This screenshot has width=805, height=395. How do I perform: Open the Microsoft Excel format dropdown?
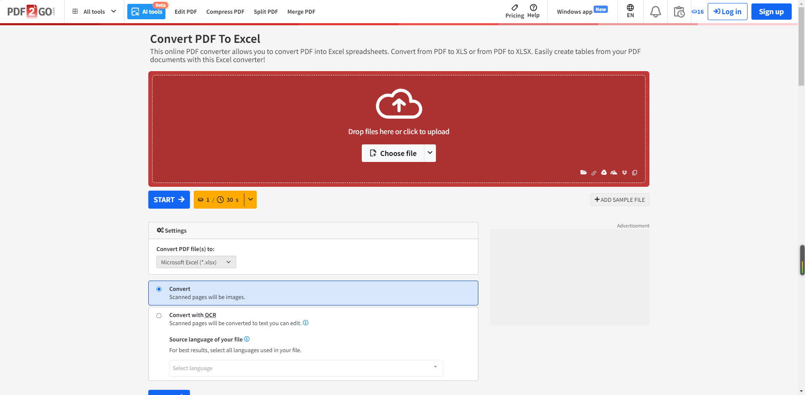coord(196,262)
